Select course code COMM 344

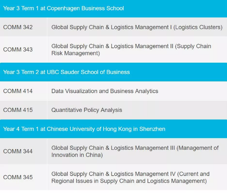(x=18, y=151)
